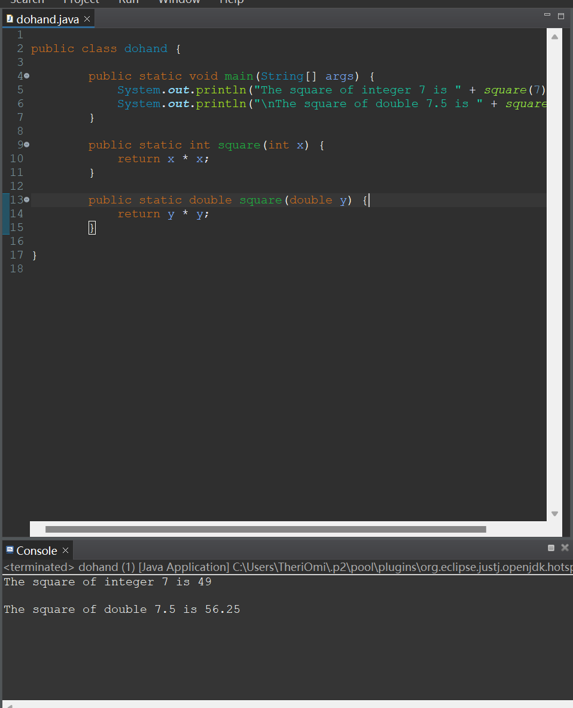The height and width of the screenshot is (708, 573).
Task: Click console output 'The square of double 7.5 is 56.25'
Action: tap(122, 610)
